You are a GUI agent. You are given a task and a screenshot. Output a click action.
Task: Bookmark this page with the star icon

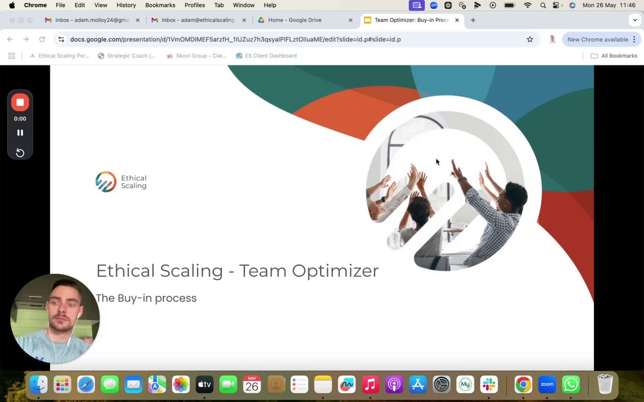click(530, 39)
